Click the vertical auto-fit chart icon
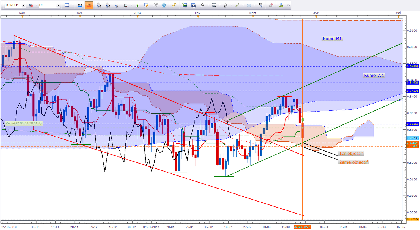 pyautogui.click(x=138, y=5)
